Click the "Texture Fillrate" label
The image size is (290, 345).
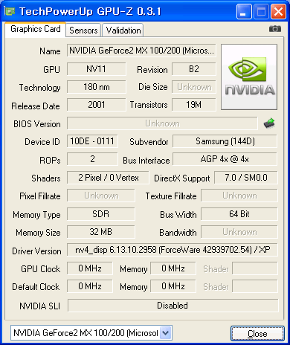[171, 196]
